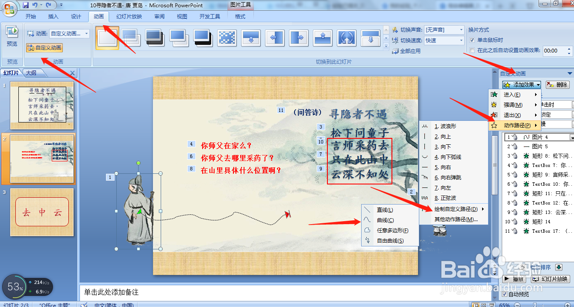Image resolution: width=574 pixels, height=307 pixels.
Task: Select the upward wipe transition icon
Action: pos(323,38)
